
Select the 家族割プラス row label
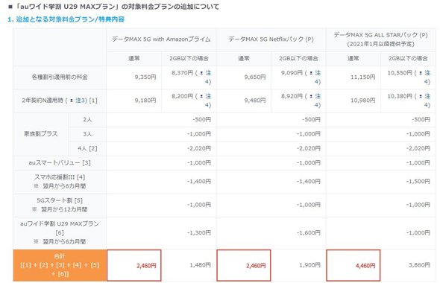[41, 134]
